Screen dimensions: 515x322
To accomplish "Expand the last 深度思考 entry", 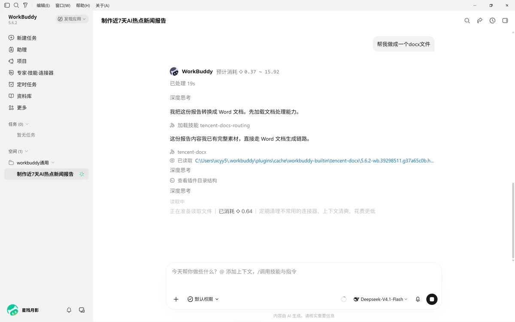I will [180, 191].
